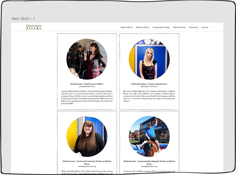Click heading Gillian Richardson – Finance Administrator
Image resolution: width=236 pixels, height=175 pixels.
click(149, 84)
